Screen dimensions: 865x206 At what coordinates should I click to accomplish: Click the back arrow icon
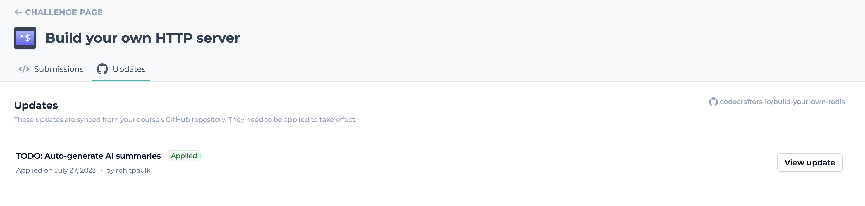click(x=18, y=13)
